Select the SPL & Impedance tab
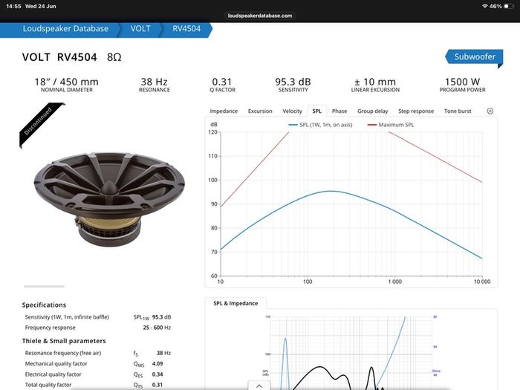This screenshot has height=390, width=520. [x=235, y=303]
